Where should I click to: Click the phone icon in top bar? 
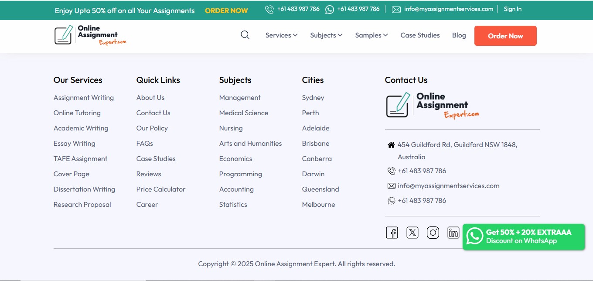click(x=269, y=10)
